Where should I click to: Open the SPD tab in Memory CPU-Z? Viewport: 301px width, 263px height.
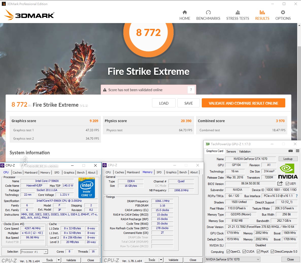pyautogui.click(x=159, y=172)
